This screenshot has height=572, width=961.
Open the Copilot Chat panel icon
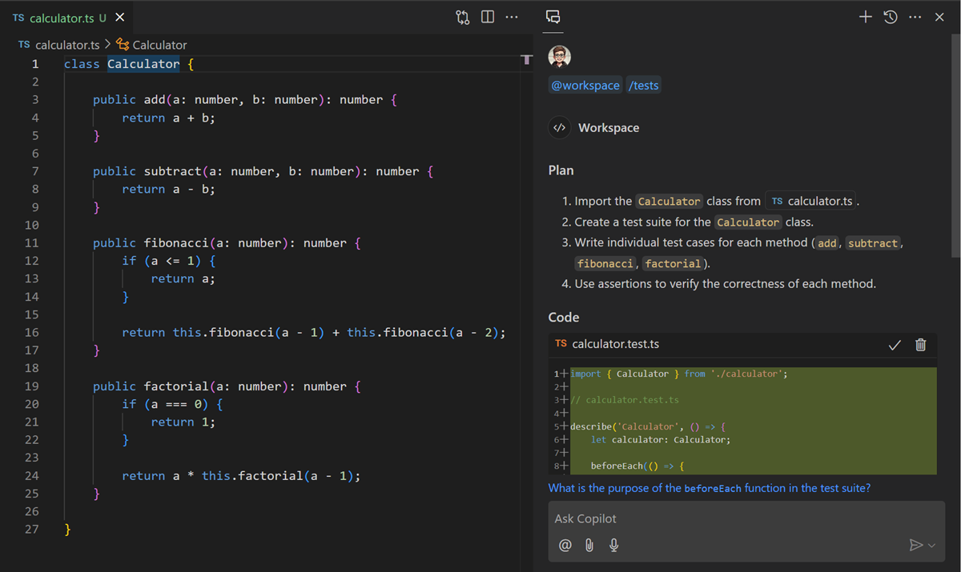tap(553, 17)
